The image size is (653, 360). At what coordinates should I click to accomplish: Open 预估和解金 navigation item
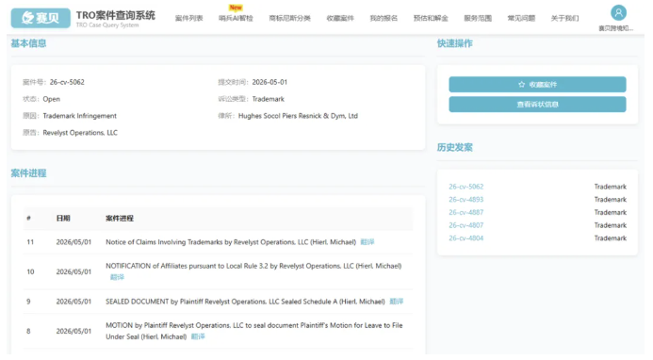coord(431,18)
